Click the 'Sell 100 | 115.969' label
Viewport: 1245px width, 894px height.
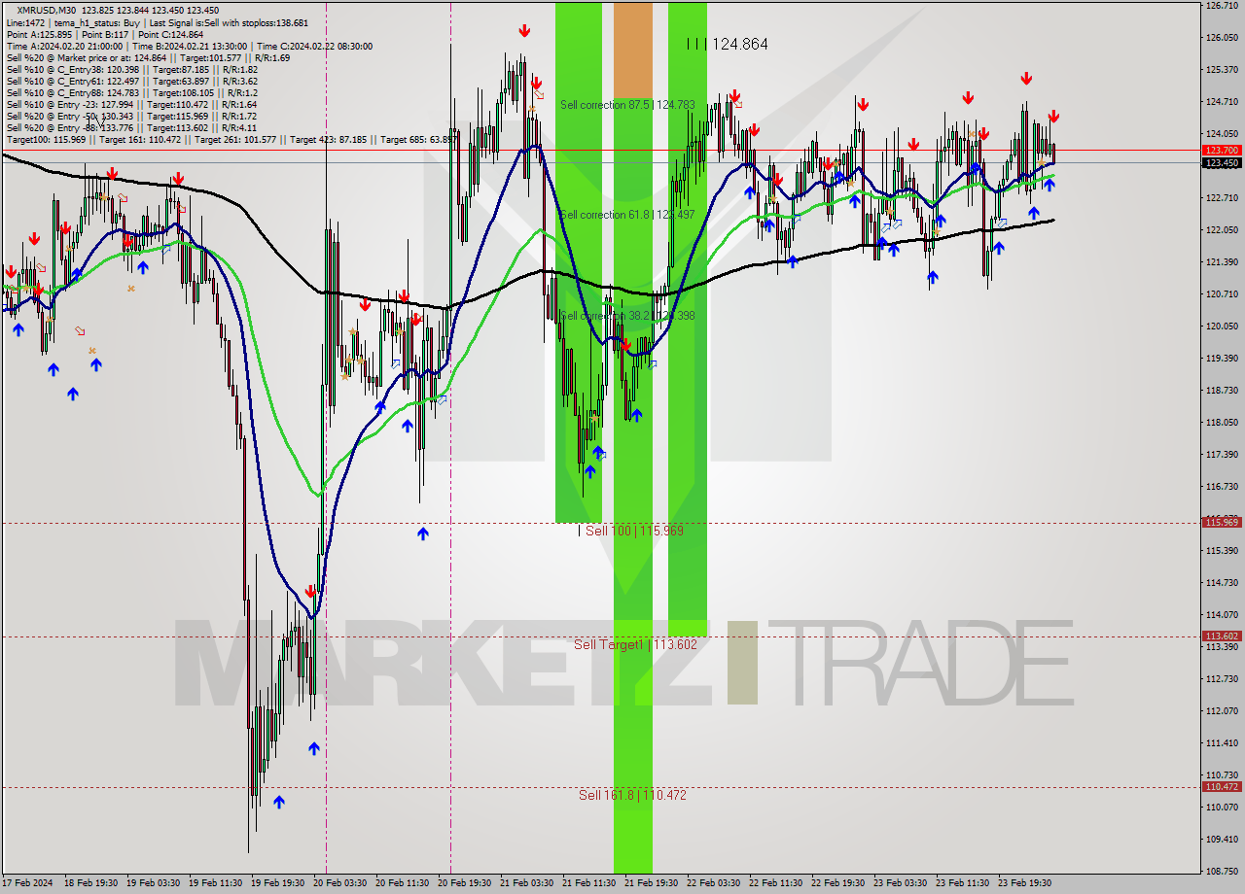pos(630,531)
